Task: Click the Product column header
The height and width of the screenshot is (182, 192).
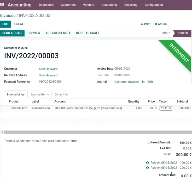Action: point(14,102)
